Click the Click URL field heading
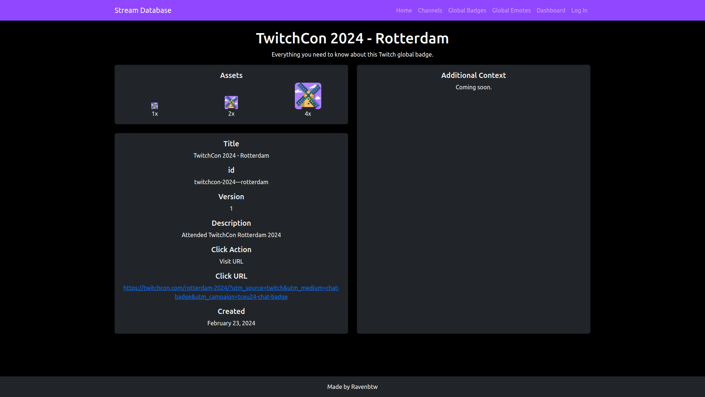Viewport: 705px width, 397px height. (231, 276)
